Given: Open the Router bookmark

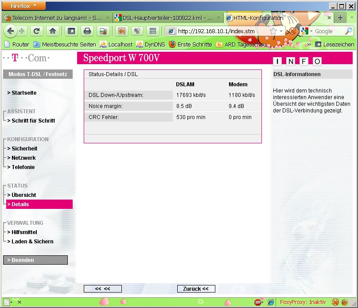Looking at the screenshot, I should click(17, 44).
